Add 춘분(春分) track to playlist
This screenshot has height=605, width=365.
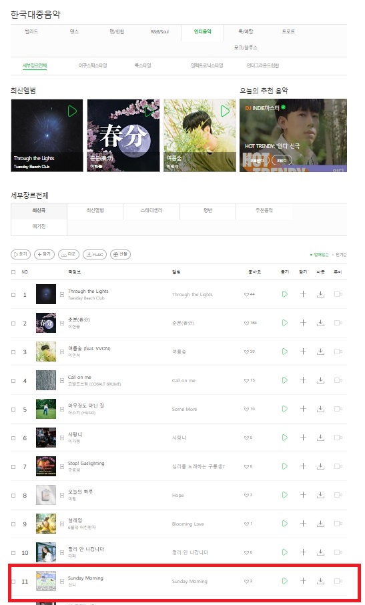pyautogui.click(x=303, y=323)
